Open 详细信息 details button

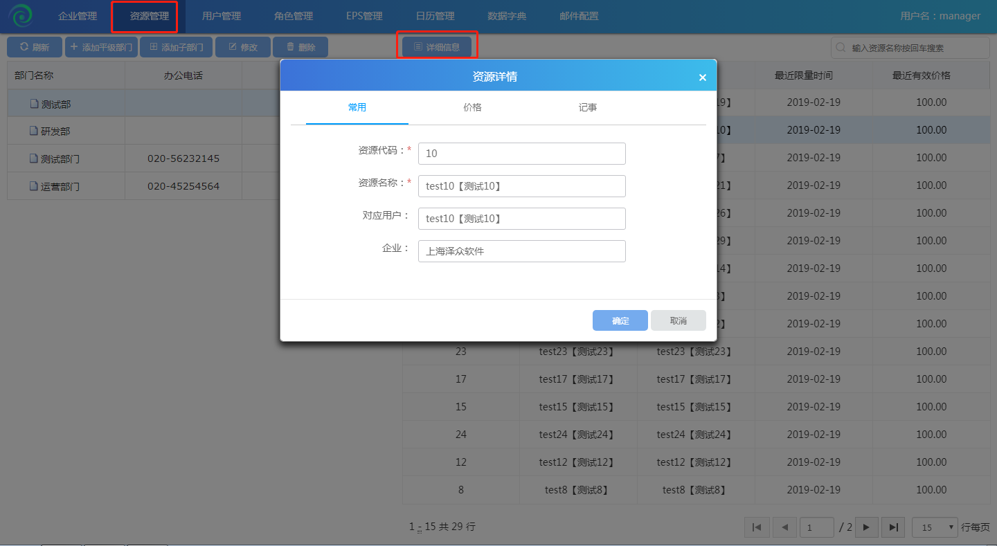coord(437,47)
